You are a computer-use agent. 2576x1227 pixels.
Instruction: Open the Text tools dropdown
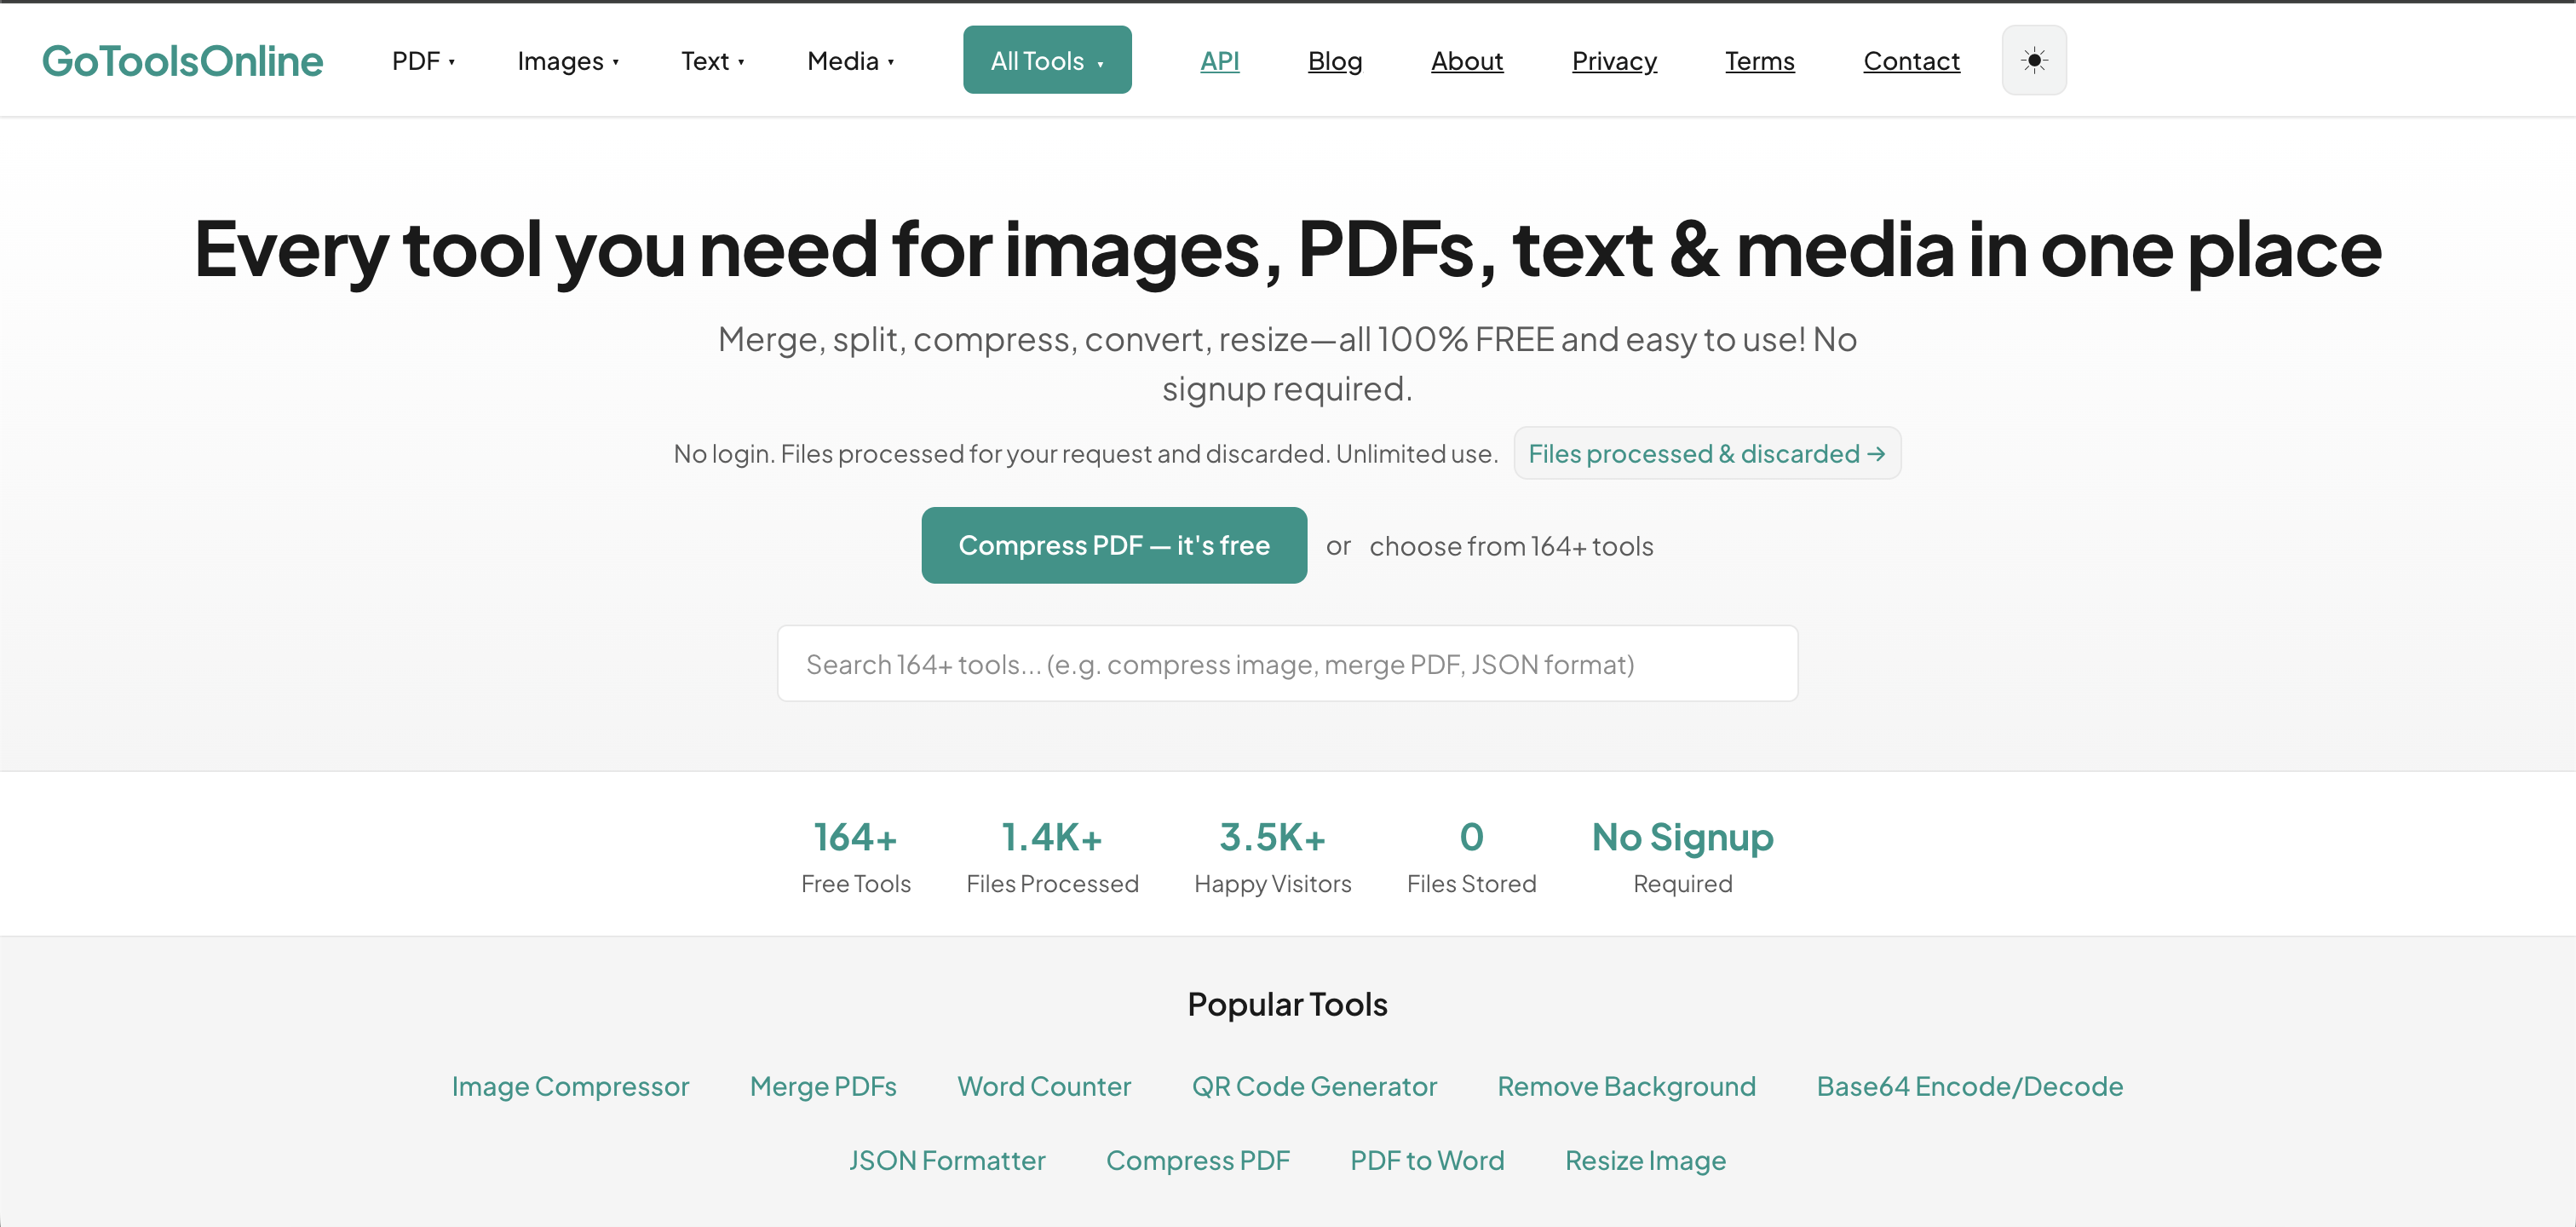(x=712, y=61)
